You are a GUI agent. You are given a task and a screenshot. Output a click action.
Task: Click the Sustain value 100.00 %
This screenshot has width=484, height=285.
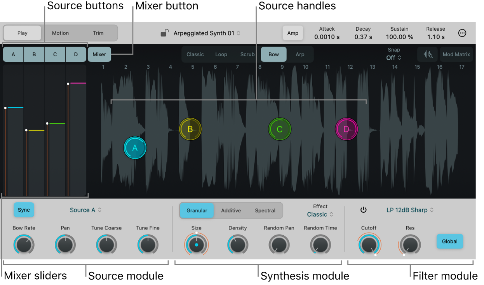click(400, 37)
